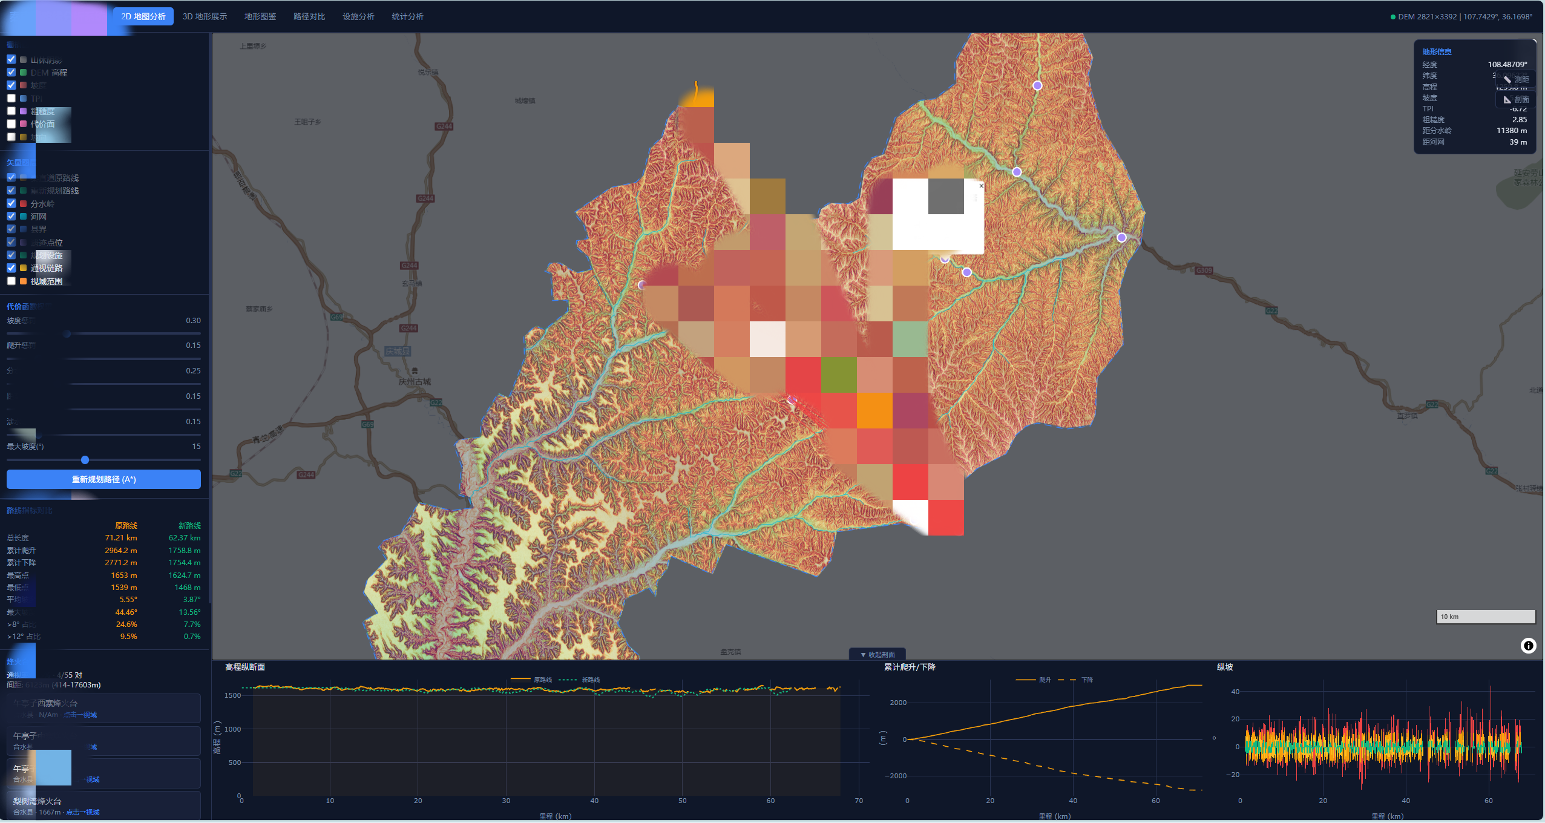Open the 设施分析 tab

pos(358,16)
